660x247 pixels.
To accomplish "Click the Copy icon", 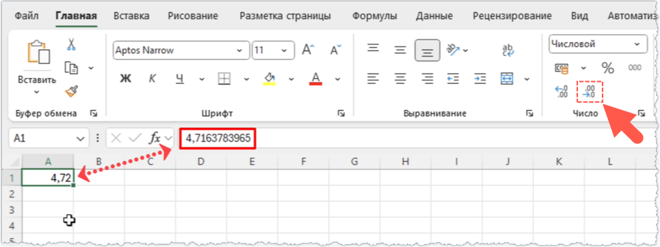I will pos(72,68).
